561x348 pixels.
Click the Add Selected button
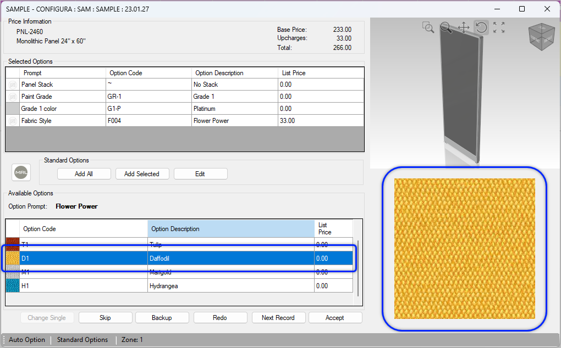[142, 173]
